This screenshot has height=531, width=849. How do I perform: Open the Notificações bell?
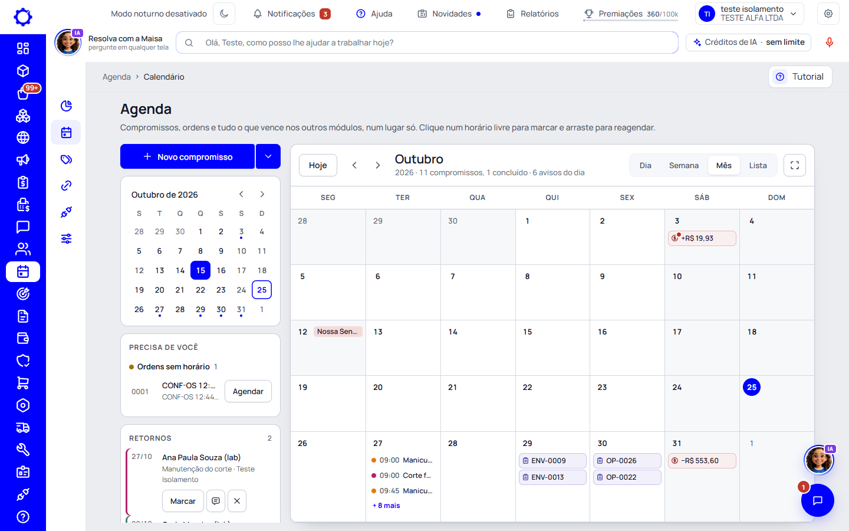[x=291, y=14]
